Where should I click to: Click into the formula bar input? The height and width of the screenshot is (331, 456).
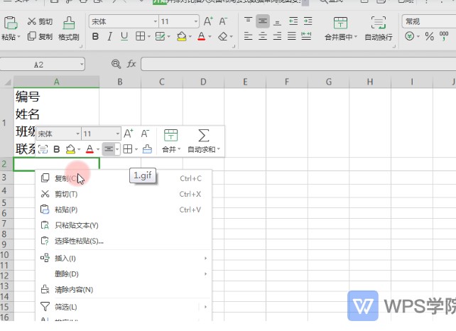pyautogui.click(x=298, y=64)
